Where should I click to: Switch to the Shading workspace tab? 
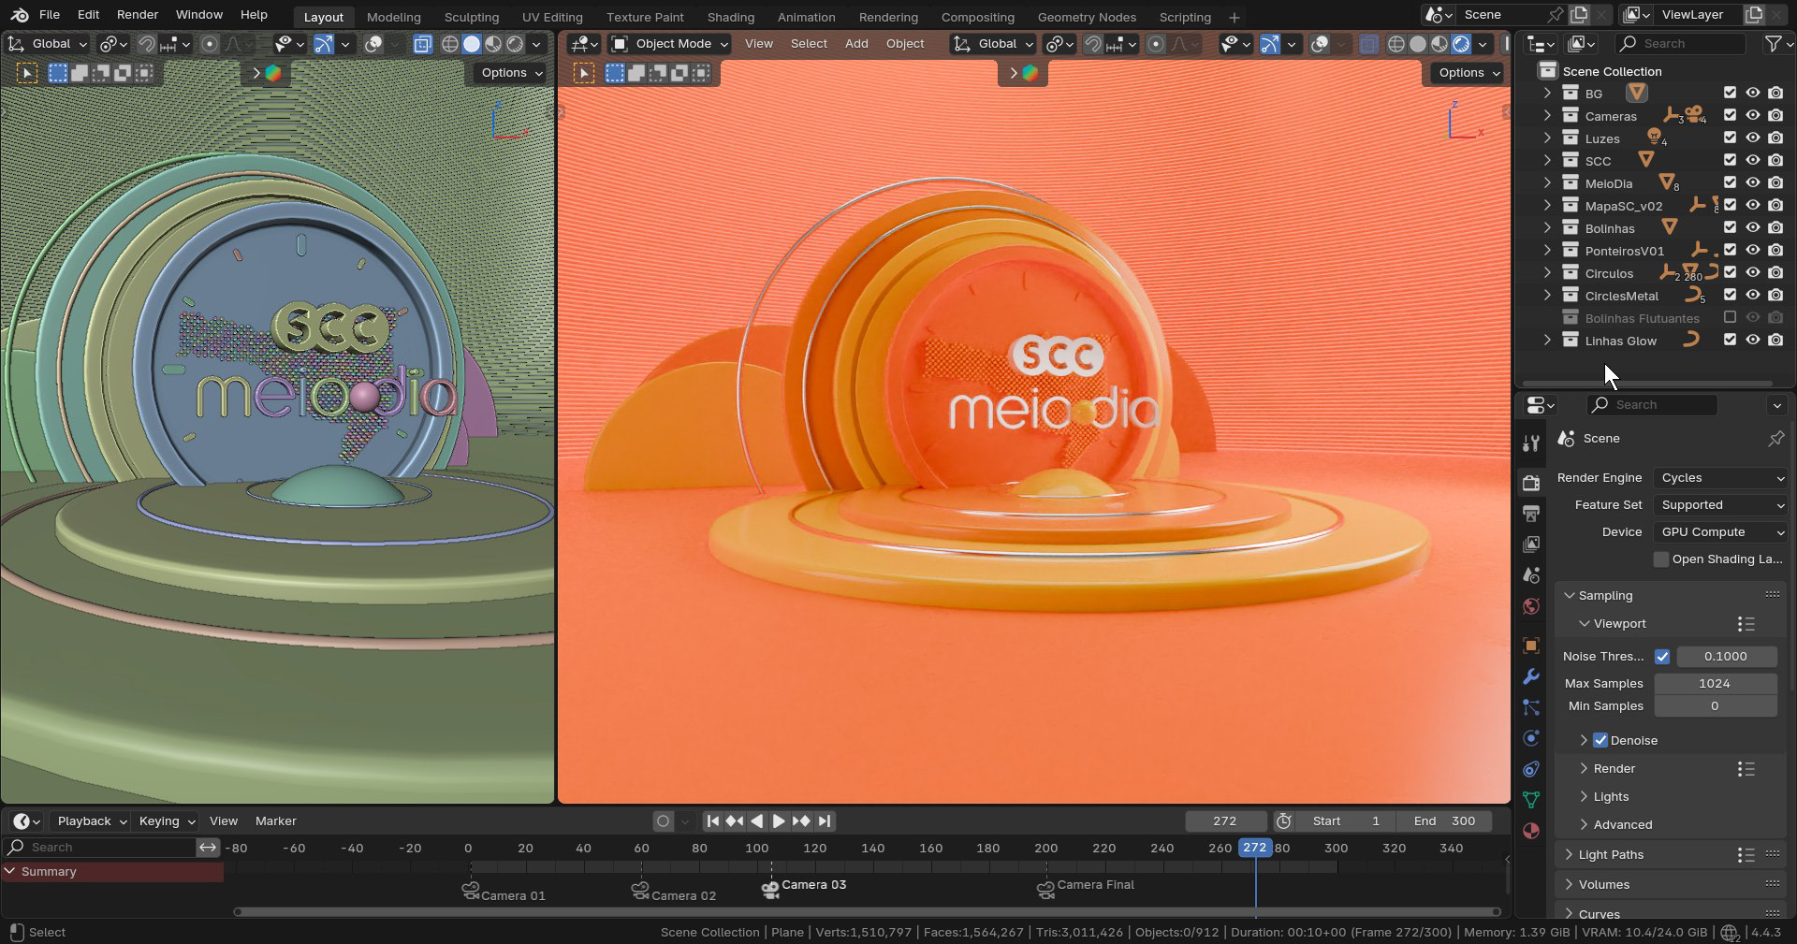[731, 17]
